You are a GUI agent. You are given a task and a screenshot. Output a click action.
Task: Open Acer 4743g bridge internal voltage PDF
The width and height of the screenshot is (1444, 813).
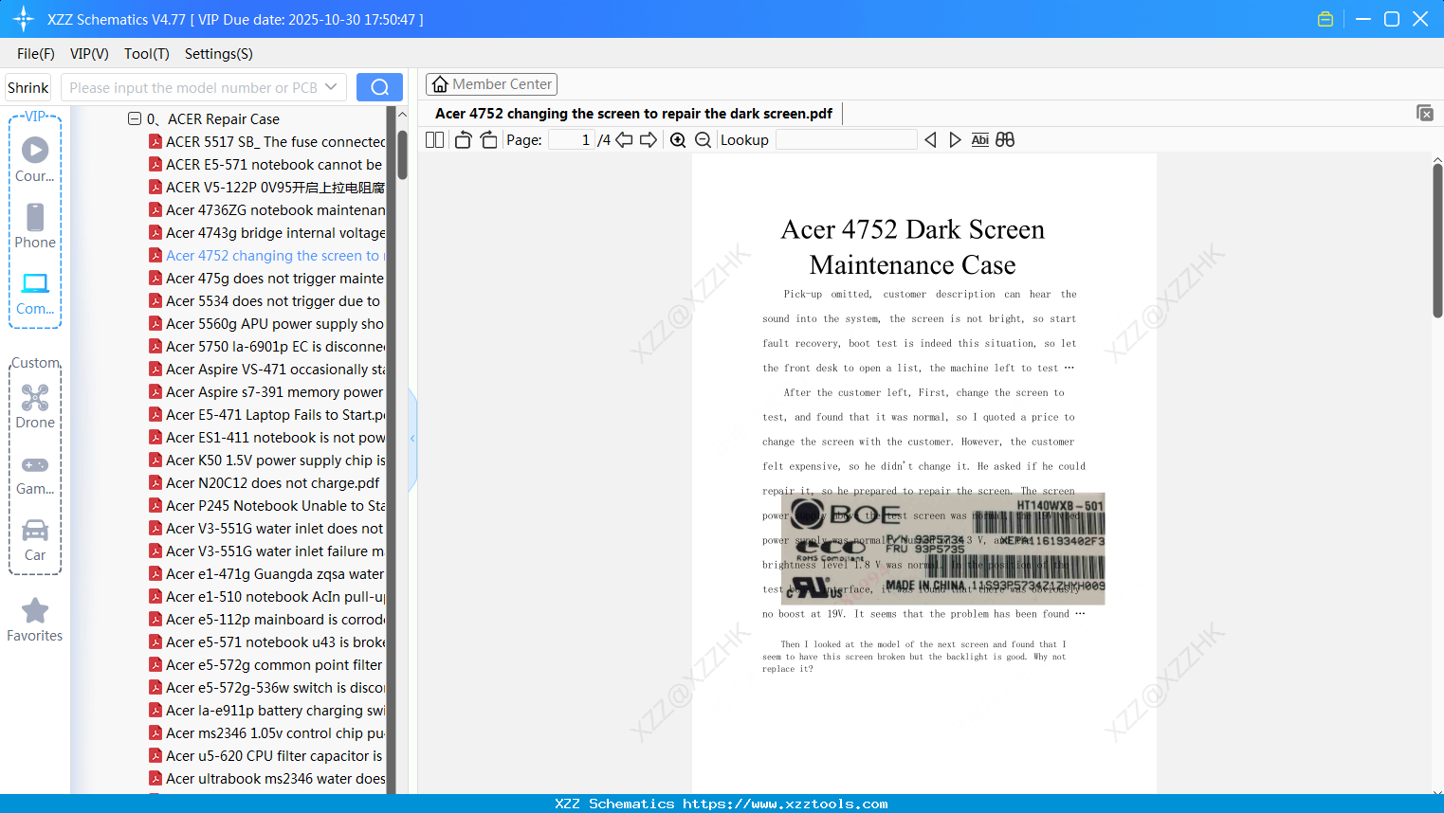click(x=266, y=233)
